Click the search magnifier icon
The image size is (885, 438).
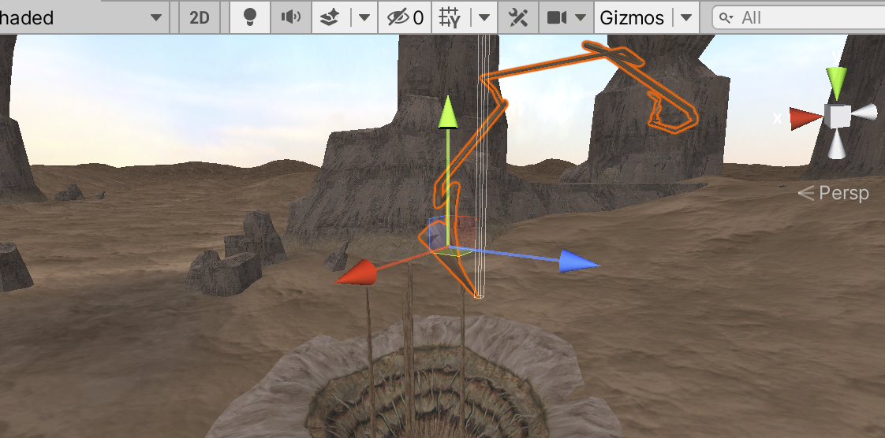[x=726, y=18]
